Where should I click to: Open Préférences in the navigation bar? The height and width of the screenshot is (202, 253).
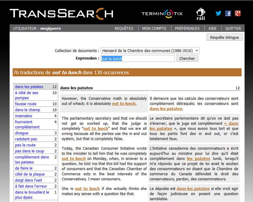click(187, 28)
